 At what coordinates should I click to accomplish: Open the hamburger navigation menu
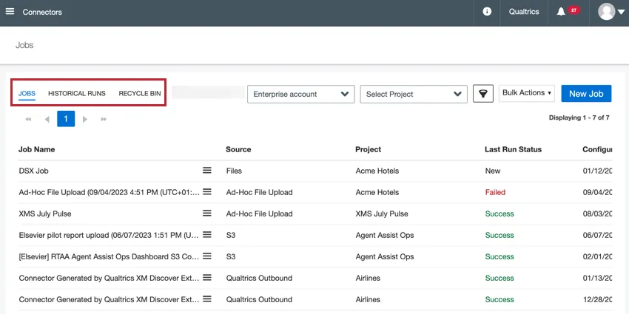10,12
